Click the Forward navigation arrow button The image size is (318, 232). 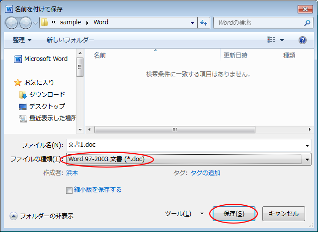[25, 23]
